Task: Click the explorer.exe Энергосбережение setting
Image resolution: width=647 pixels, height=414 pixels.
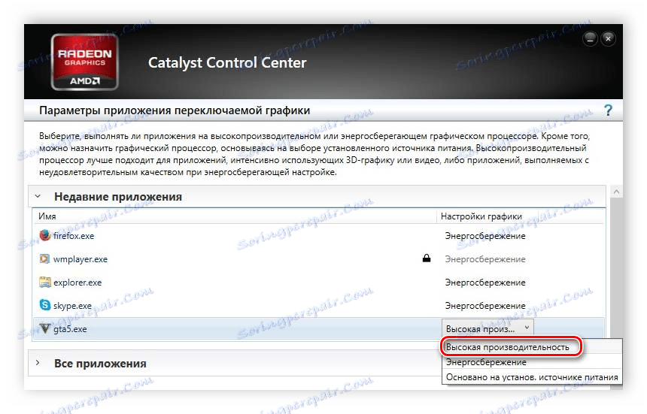Action: (485, 283)
